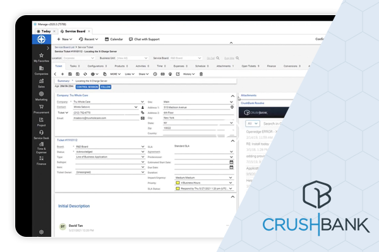Click the FOLLOW button

(x=105, y=87)
